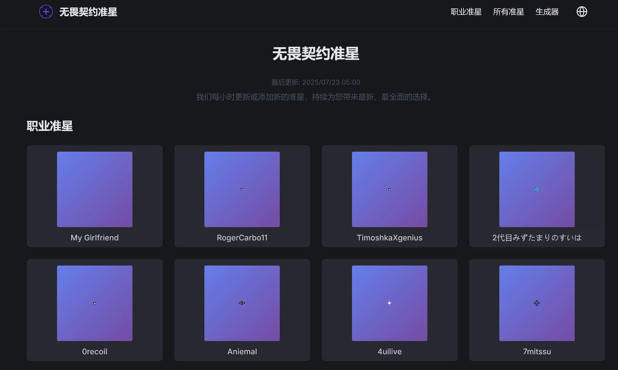This screenshot has width=618, height=370.
Task: Click the Aniemal crosshair preview icon
Action: click(242, 303)
